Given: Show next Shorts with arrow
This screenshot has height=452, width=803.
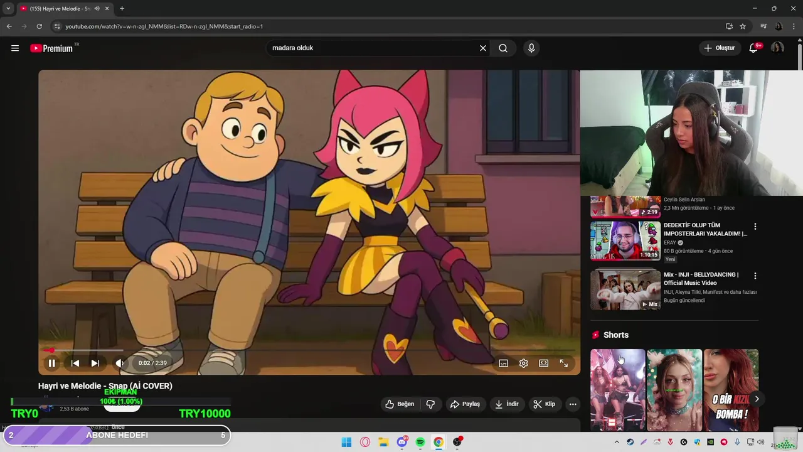Looking at the screenshot, I should coord(757,399).
